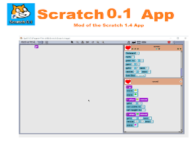The height and width of the screenshot is (147, 196).
Task: Click the lower script panel's horizontal scrollbar
Action: tap(153, 132)
